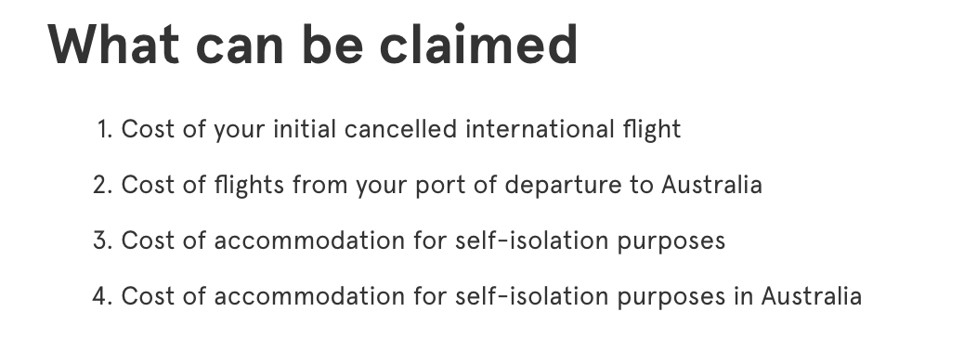Image resolution: width=964 pixels, height=364 pixels.
Task: Click item three about self-isolation accommodation
Action: coord(423,241)
